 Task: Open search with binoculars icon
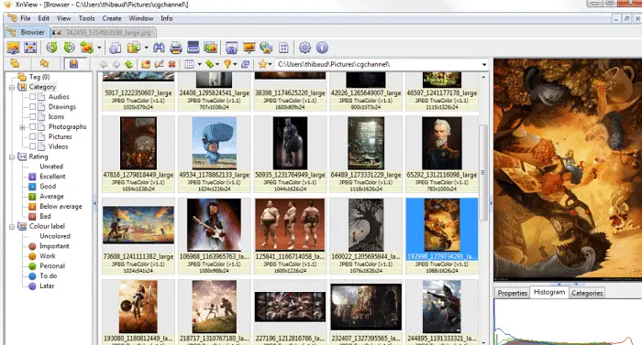point(159,48)
